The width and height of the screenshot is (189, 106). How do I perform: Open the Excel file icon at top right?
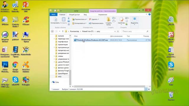171,21
